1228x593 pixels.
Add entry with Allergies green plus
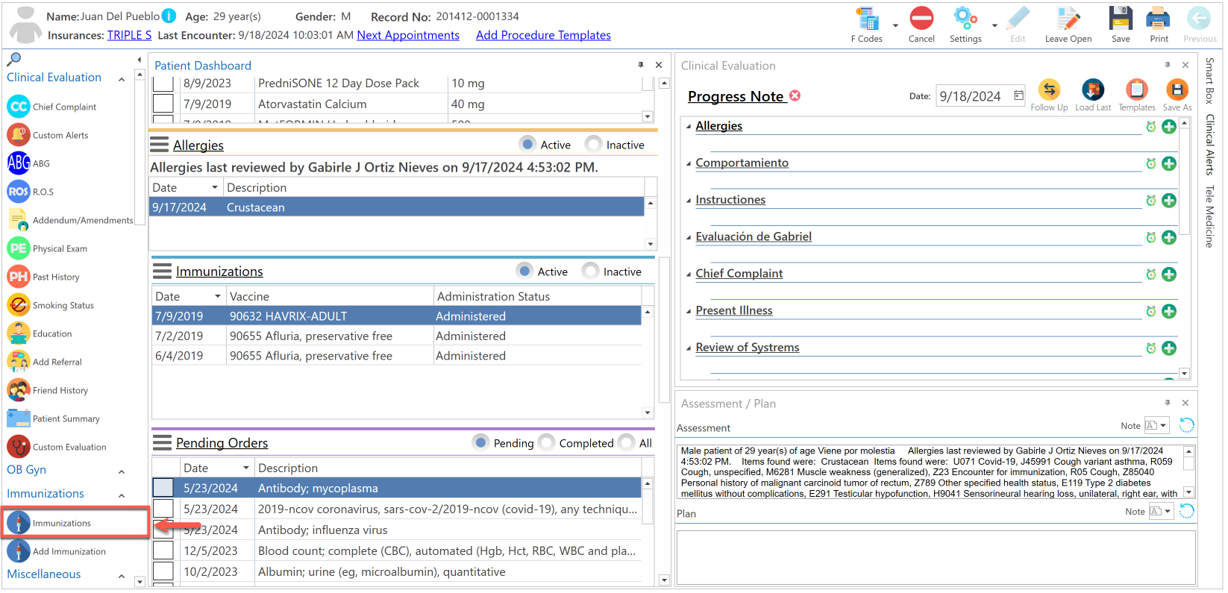point(1169,127)
